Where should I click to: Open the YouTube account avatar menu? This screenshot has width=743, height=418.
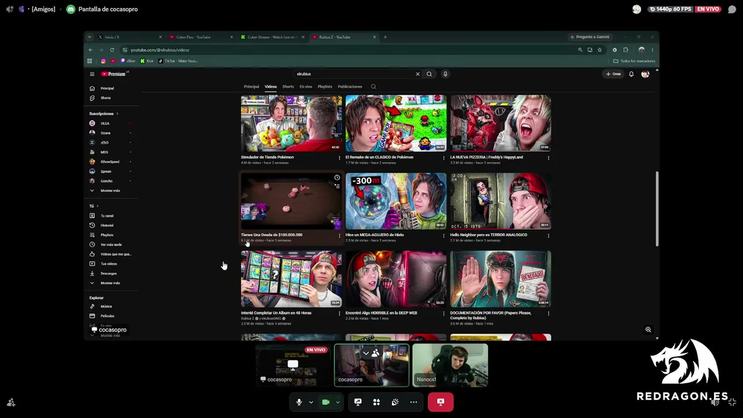pos(645,74)
